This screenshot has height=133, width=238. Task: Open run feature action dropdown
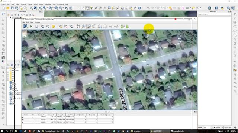click(x=155, y=8)
